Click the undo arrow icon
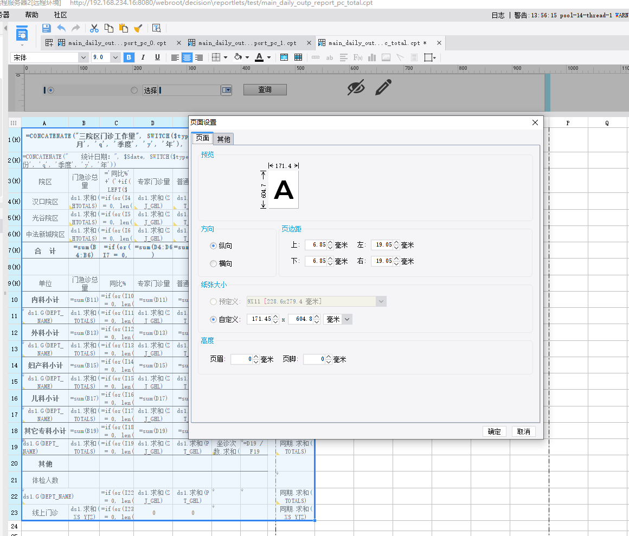The height and width of the screenshot is (536, 629). click(61, 28)
